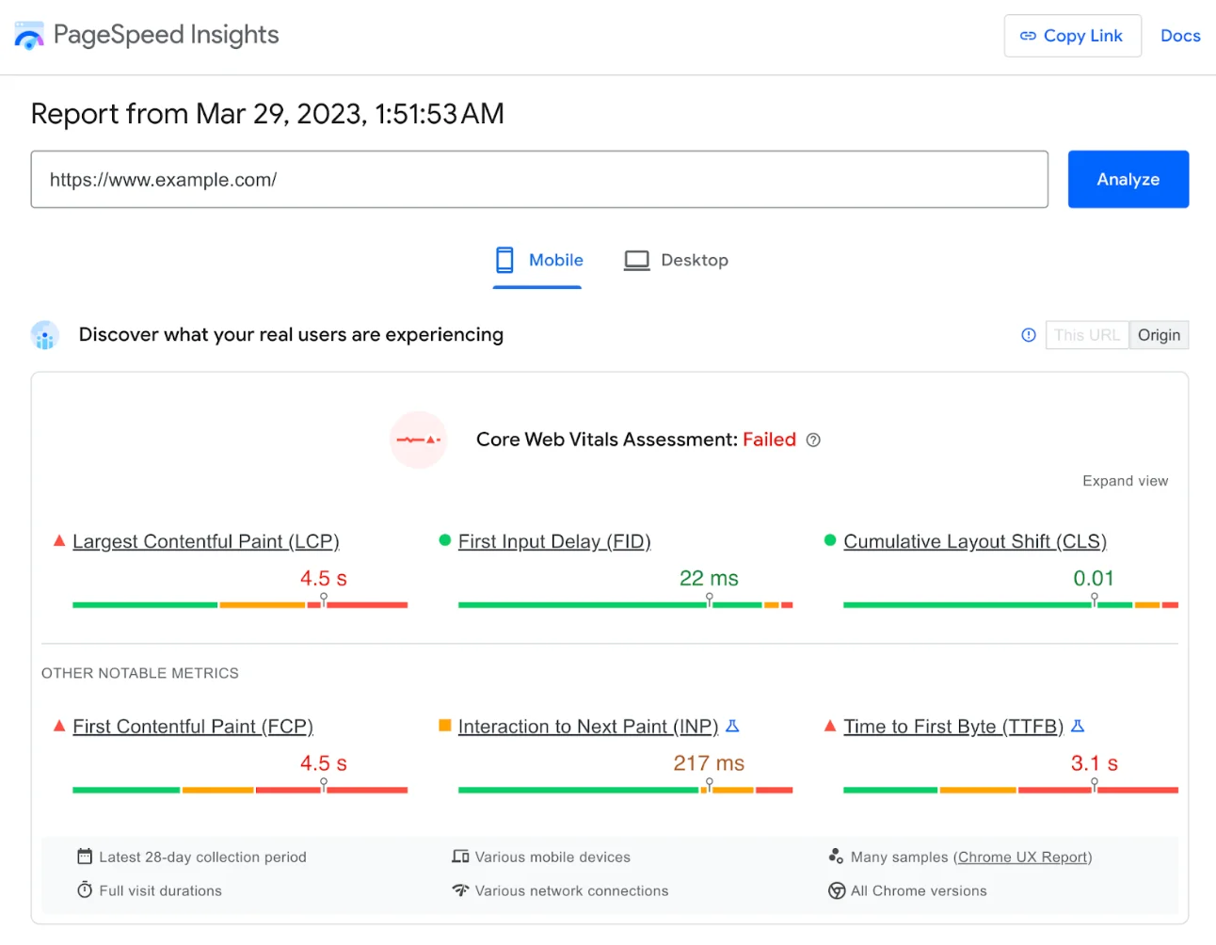Click the experimental flask icon next to INP

[x=733, y=726]
